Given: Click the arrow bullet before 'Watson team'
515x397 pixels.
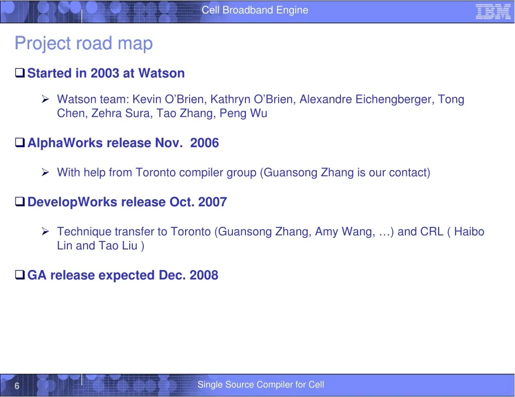Looking at the screenshot, I should [45, 99].
